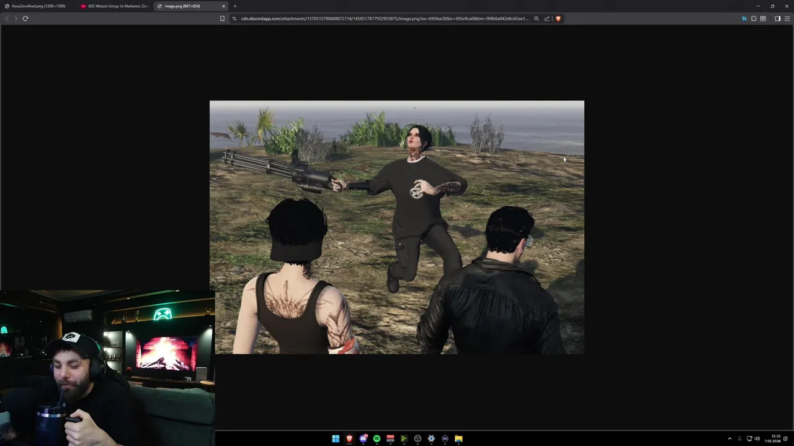Viewport: 794px width, 446px height.
Task: Open OBS Studio from the taskbar
Action: pyautogui.click(x=417, y=439)
